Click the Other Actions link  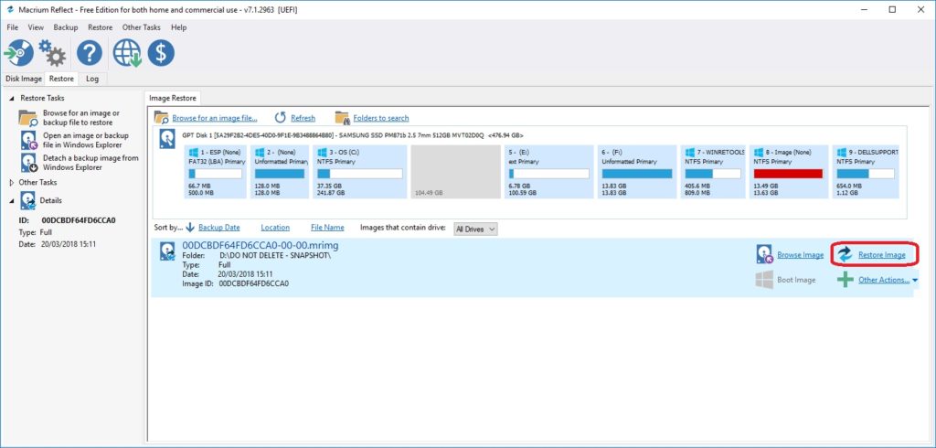pos(884,280)
